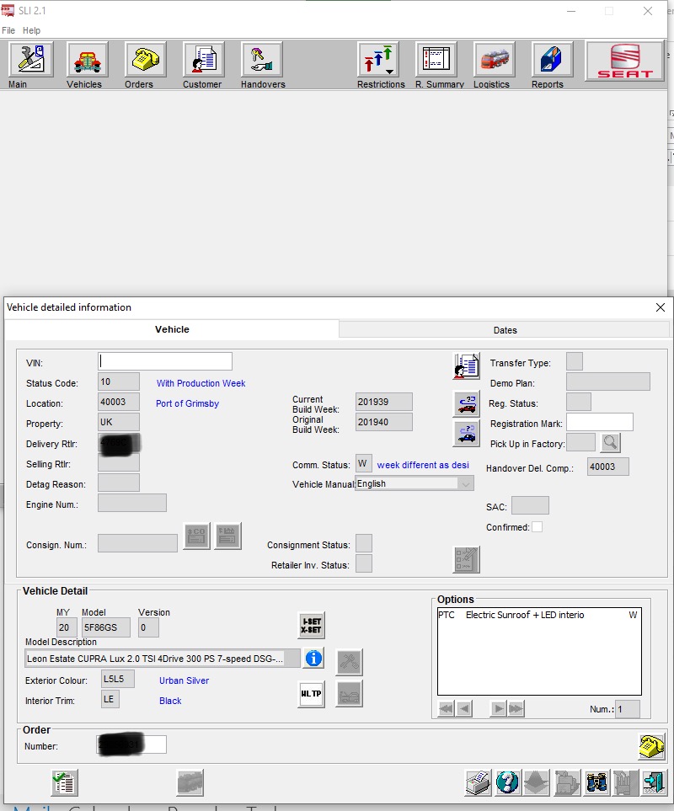Click the empty Engine Num. field
The width and height of the screenshot is (674, 811).
pyautogui.click(x=132, y=503)
